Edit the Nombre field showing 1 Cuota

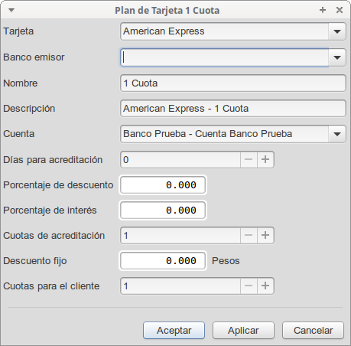coord(233,83)
